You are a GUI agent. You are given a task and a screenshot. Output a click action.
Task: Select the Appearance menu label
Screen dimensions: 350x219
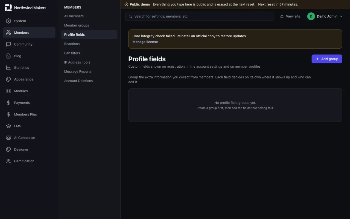24,79
